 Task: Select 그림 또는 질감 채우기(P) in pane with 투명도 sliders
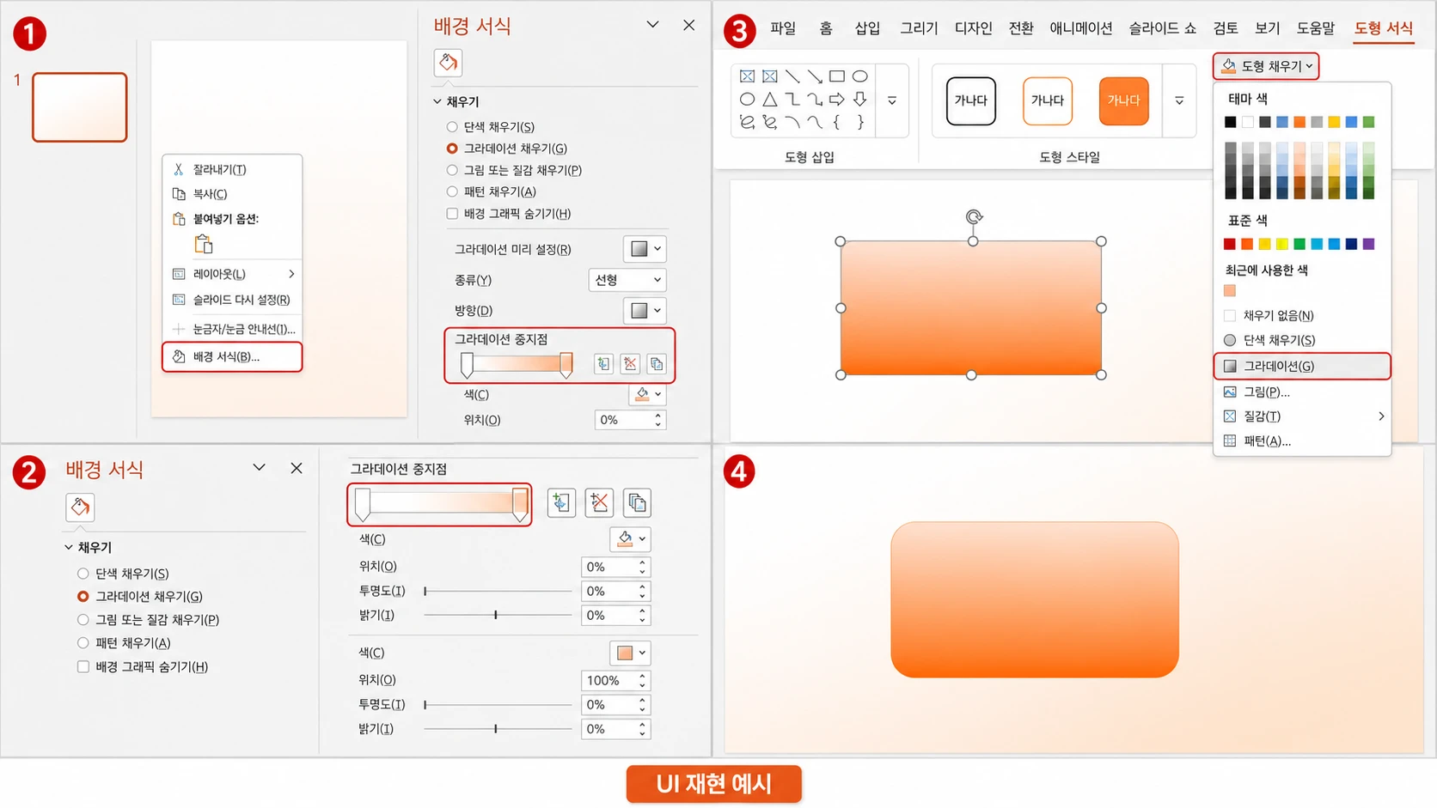(x=83, y=619)
